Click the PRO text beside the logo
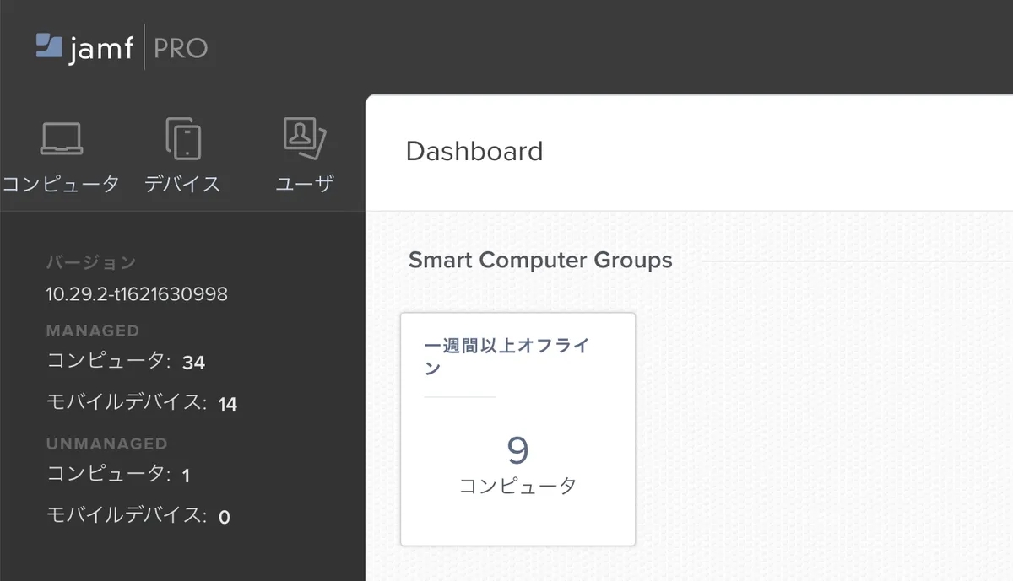Viewport: 1013px width, 581px height. coord(181,48)
